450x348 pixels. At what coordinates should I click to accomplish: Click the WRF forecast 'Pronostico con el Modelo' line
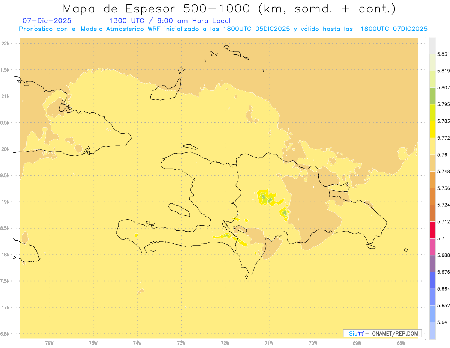[223, 29]
